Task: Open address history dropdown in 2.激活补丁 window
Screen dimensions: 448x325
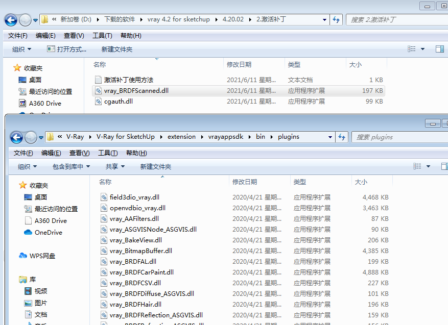Action: click(x=324, y=20)
